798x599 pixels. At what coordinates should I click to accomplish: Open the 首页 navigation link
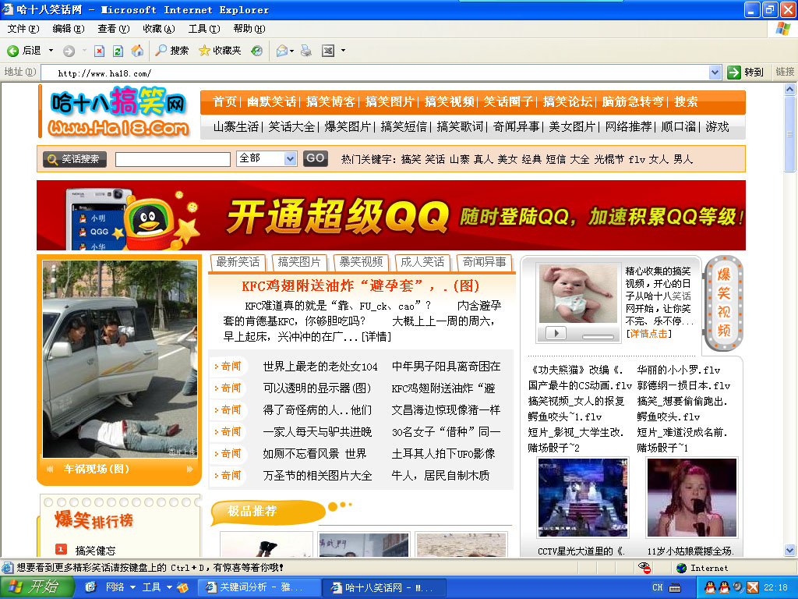pyautogui.click(x=225, y=102)
